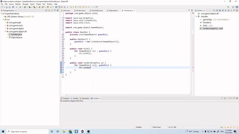
Task: Open the Source menu
Action: (x=11, y=4)
